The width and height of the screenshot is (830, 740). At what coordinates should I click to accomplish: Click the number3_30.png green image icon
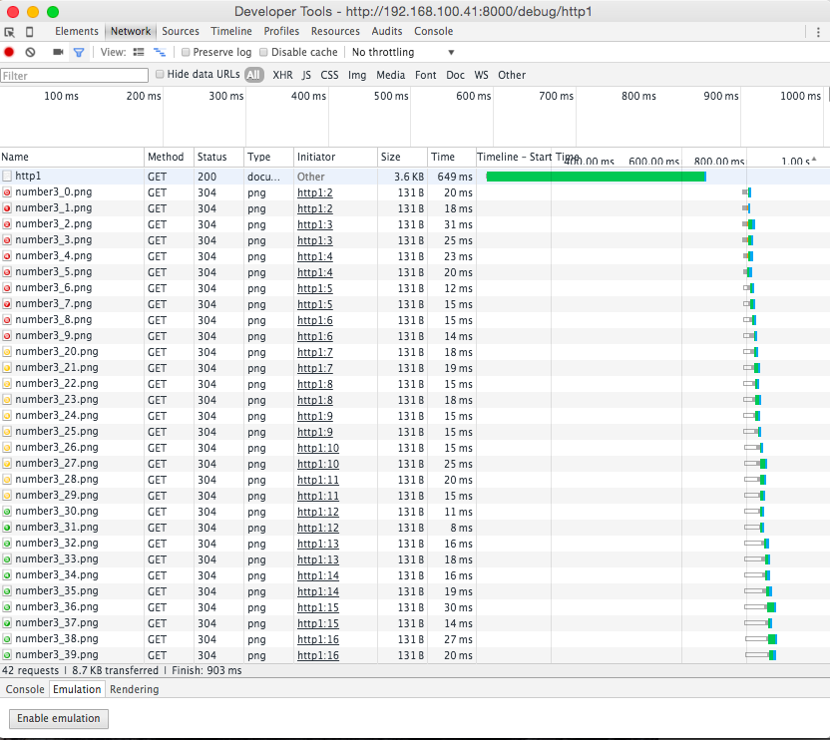pos(7,512)
